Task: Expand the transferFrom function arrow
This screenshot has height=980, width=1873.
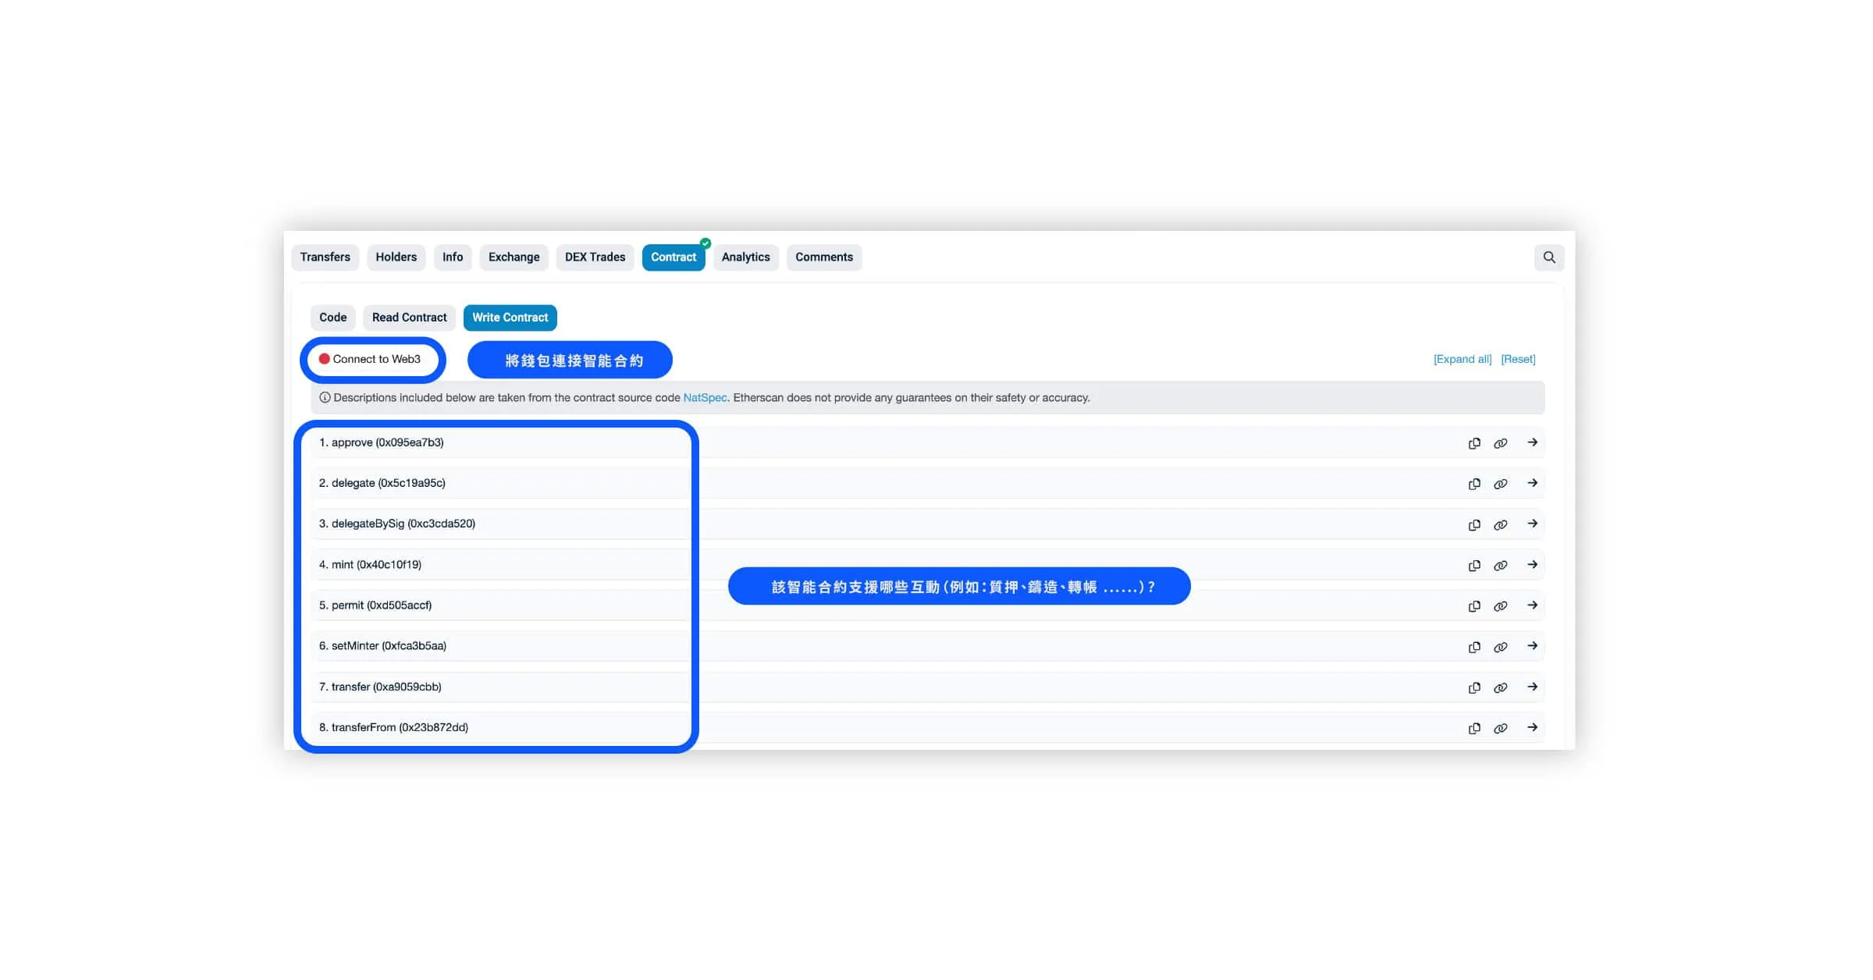Action: (x=1532, y=727)
